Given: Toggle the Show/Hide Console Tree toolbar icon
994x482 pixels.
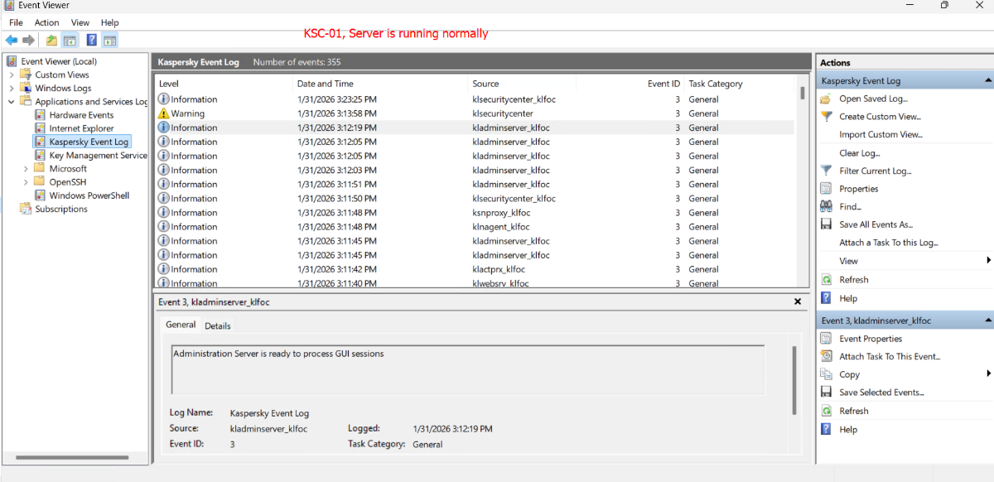Looking at the screenshot, I should pos(70,40).
